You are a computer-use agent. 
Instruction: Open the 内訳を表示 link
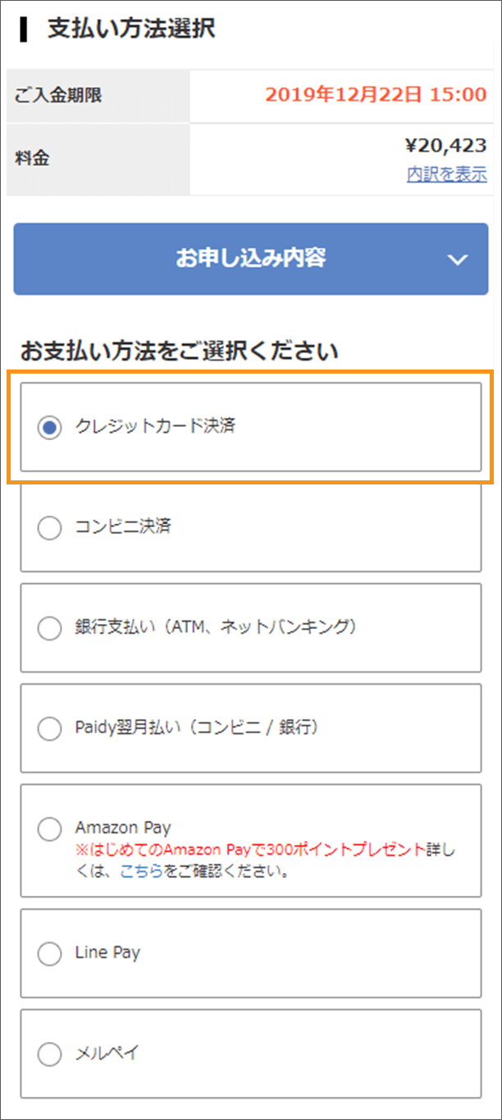(446, 174)
